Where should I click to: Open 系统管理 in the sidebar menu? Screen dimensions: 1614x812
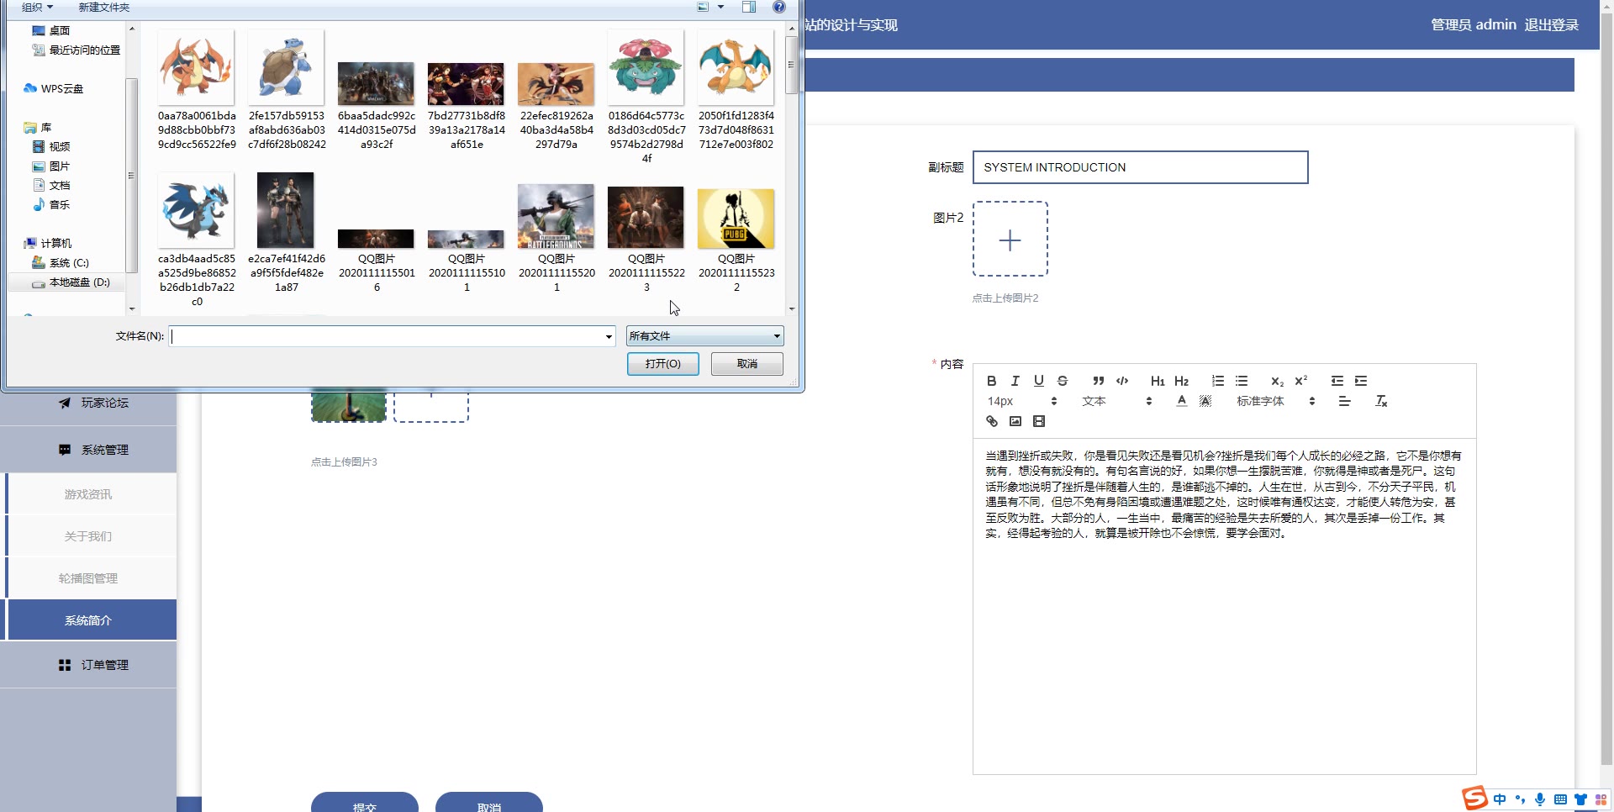88,450
